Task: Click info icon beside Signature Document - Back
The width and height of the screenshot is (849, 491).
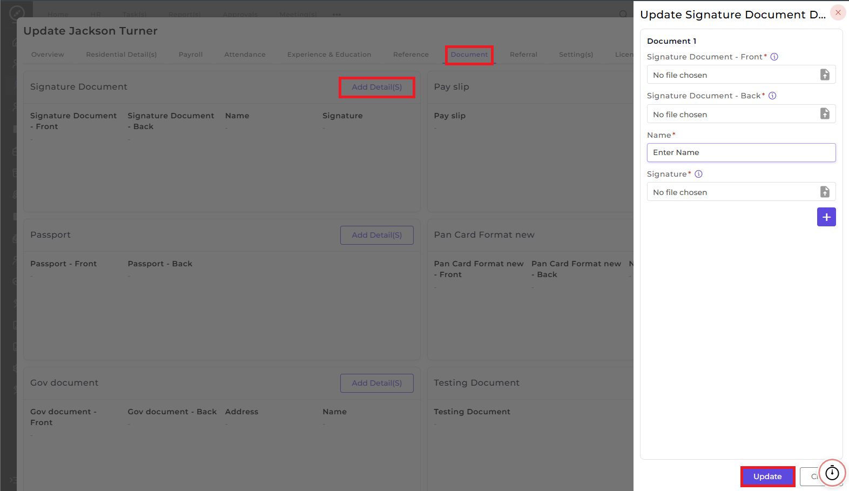Action: [x=772, y=96]
